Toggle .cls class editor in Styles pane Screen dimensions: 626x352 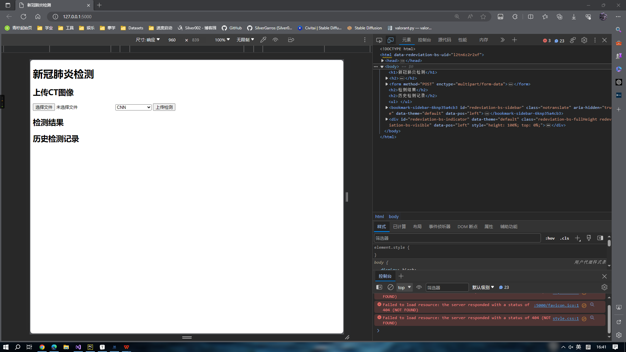pyautogui.click(x=564, y=238)
